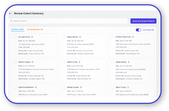Click gender icon on Wade Warren's Maine card
Viewport: 169px width, 111px height.
(129, 62)
